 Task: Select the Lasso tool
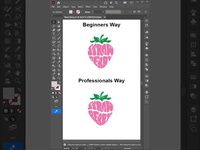59,26
